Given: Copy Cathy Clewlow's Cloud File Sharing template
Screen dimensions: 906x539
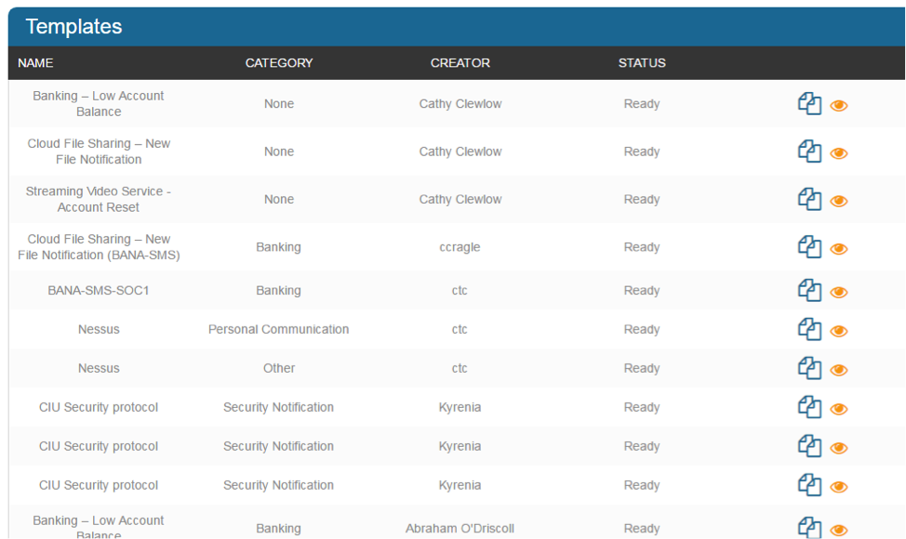Looking at the screenshot, I should click(809, 151).
